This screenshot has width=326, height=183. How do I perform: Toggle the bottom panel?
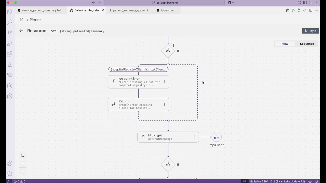coord(311,3)
